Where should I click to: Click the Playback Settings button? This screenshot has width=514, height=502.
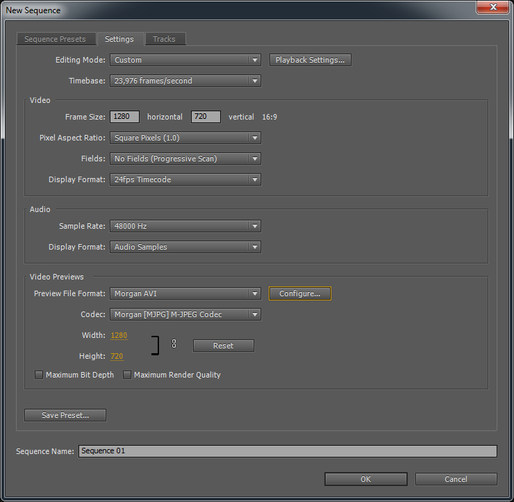click(x=310, y=60)
